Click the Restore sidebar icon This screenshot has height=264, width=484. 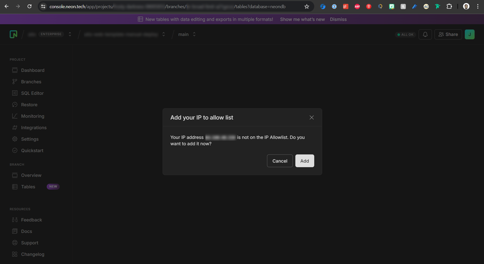[x=15, y=104]
